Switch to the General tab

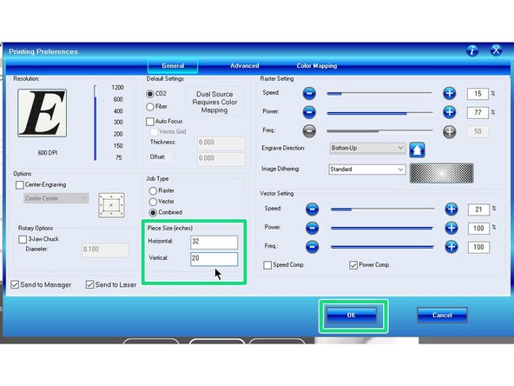[x=173, y=66]
